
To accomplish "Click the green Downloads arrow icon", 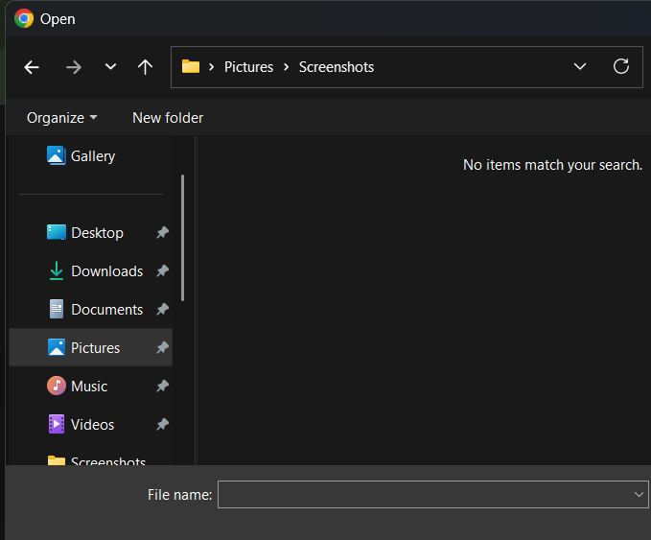I will tap(57, 270).
